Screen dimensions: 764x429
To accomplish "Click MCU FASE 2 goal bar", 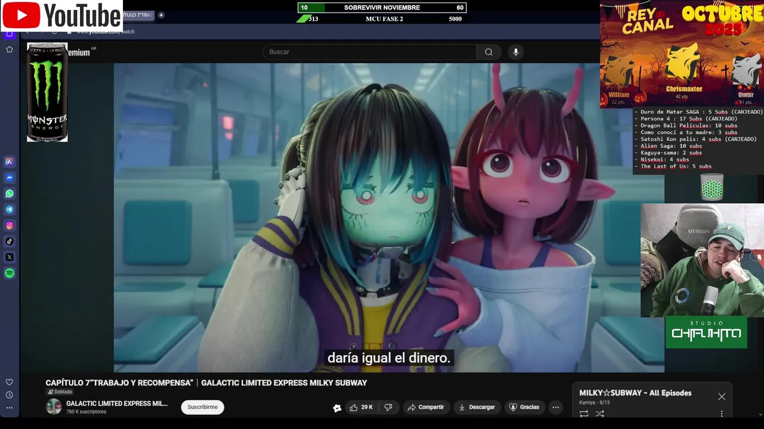I will tap(382, 19).
